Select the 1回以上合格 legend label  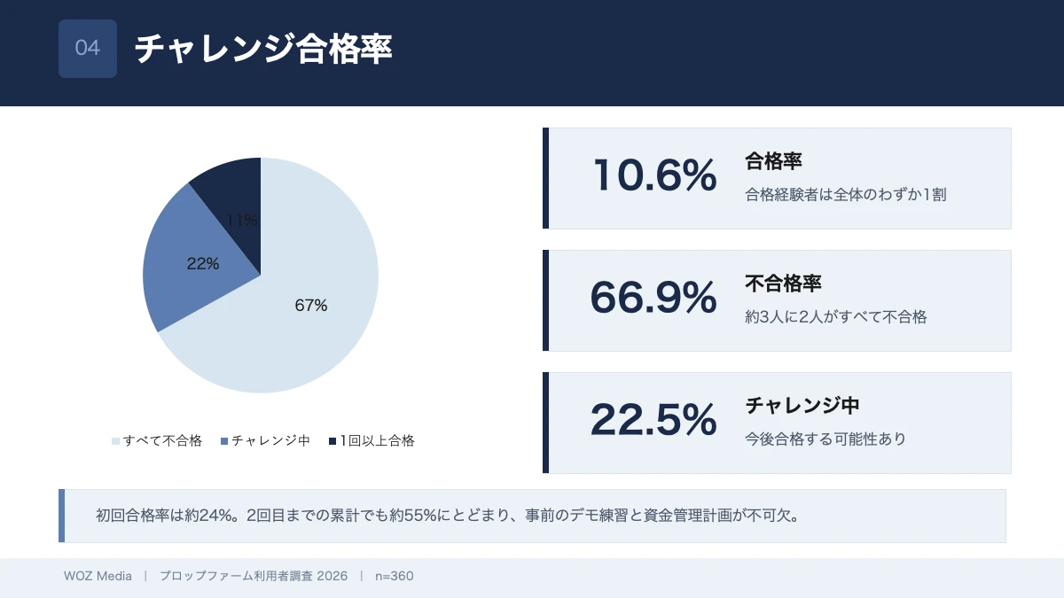377,440
